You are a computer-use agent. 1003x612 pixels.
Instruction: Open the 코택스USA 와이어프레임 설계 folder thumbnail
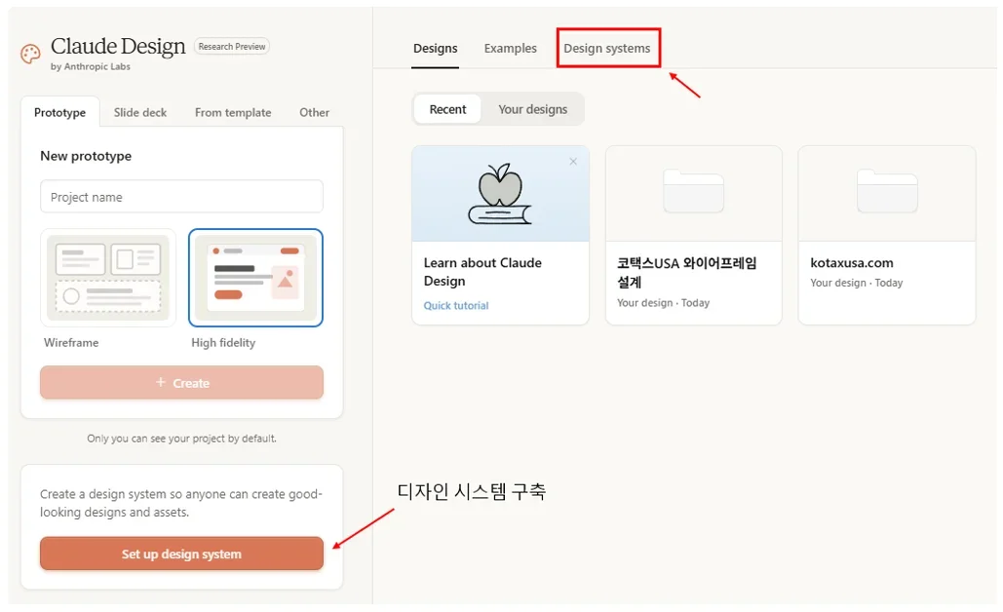(693, 191)
